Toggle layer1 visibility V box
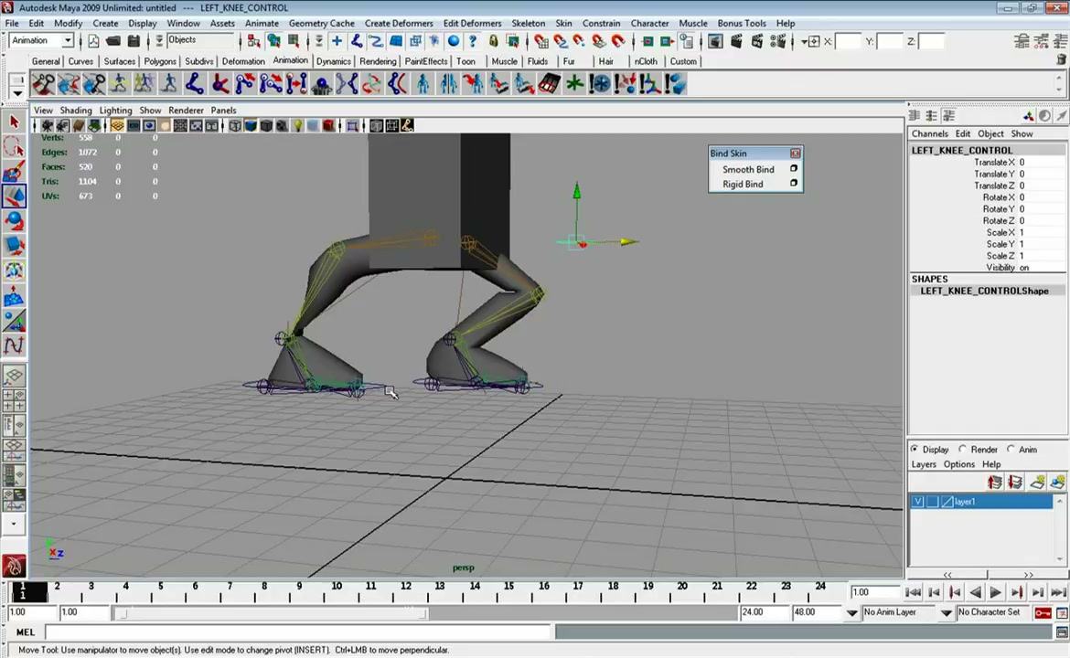Viewport: 1070px width, 658px height. coord(918,502)
